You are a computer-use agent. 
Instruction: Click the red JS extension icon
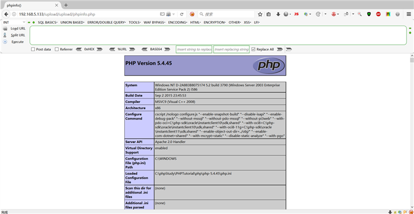click(296, 14)
